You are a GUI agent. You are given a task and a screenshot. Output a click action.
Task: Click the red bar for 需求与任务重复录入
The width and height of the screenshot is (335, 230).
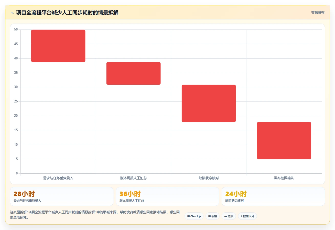(x=58, y=46)
